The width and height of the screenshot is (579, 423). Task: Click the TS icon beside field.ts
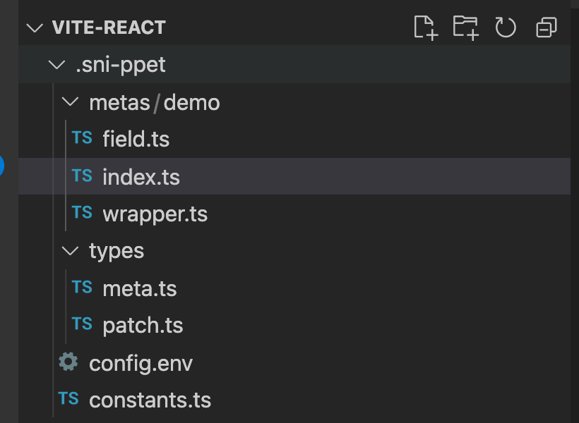[x=82, y=137]
